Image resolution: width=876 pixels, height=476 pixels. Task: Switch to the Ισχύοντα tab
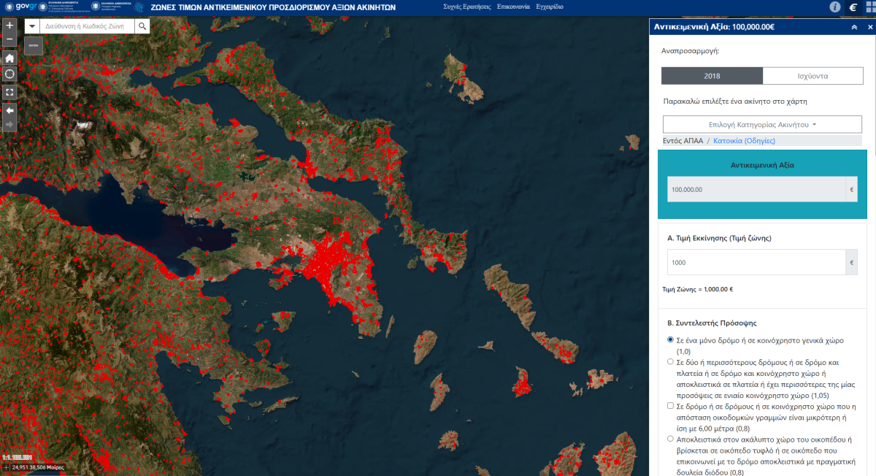coord(812,76)
